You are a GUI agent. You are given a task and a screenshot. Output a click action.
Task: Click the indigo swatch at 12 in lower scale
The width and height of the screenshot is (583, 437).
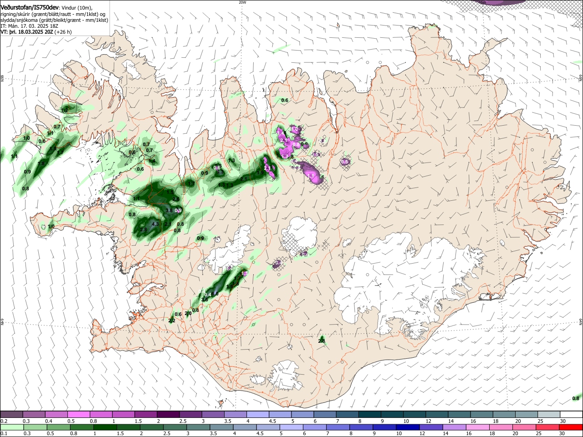pos(431,427)
